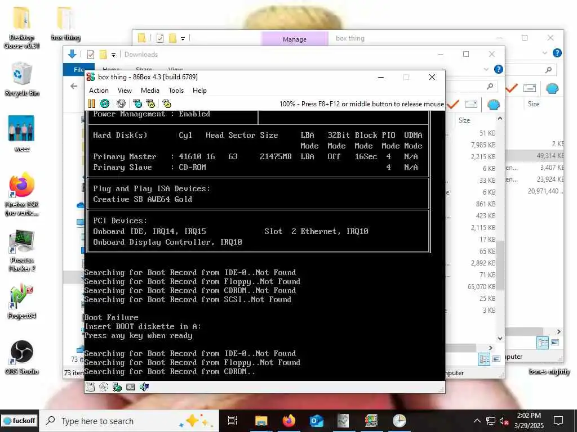Open the File tab in Downloads window
The image size is (577, 432).
(x=78, y=69)
